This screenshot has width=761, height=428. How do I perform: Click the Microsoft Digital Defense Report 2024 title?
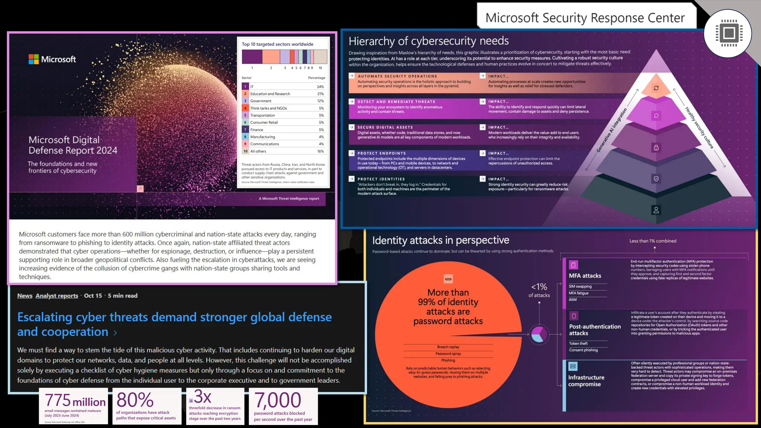click(x=73, y=145)
